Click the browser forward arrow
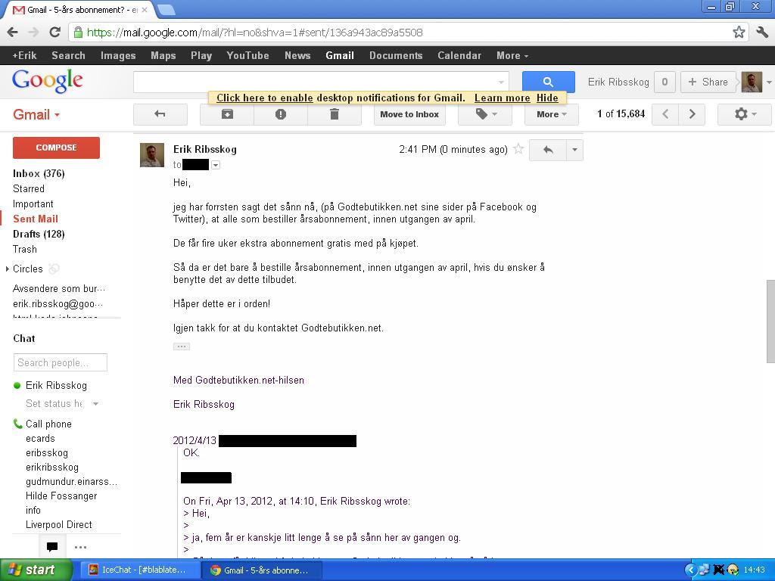775x581 pixels. click(x=33, y=33)
